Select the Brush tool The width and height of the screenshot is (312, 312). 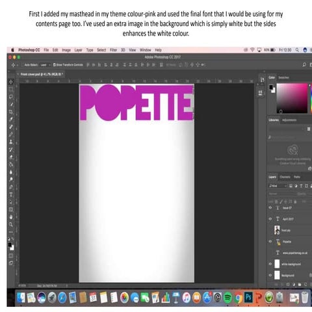[11, 135]
